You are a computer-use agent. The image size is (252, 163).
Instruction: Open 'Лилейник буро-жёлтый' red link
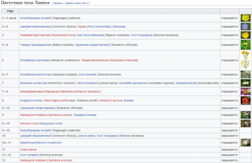click(35, 35)
